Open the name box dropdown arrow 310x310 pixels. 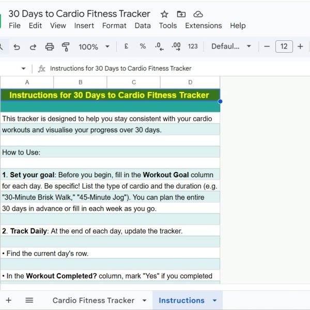[x=23, y=69]
